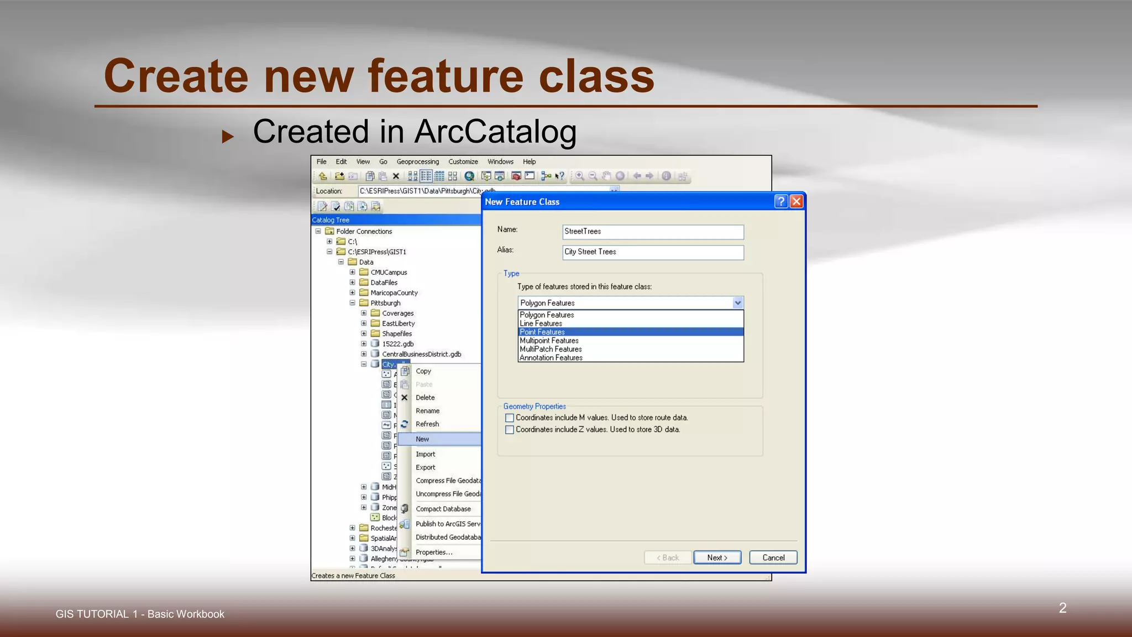The image size is (1132, 637).
Task: Expand the CMUCampus folder node
Action: (x=353, y=273)
